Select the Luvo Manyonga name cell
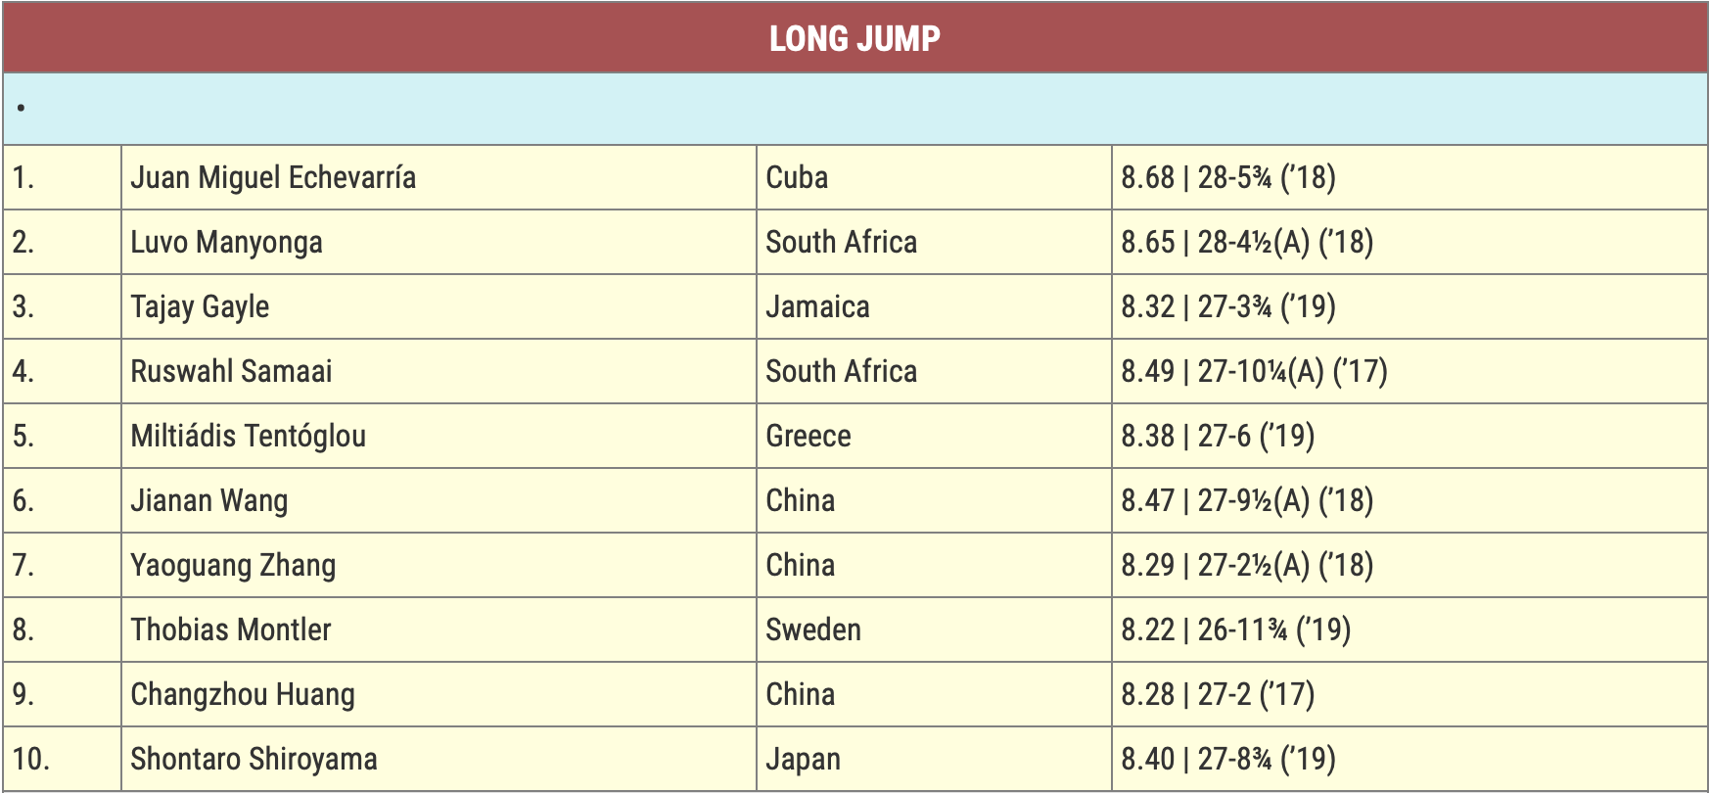 226,242
